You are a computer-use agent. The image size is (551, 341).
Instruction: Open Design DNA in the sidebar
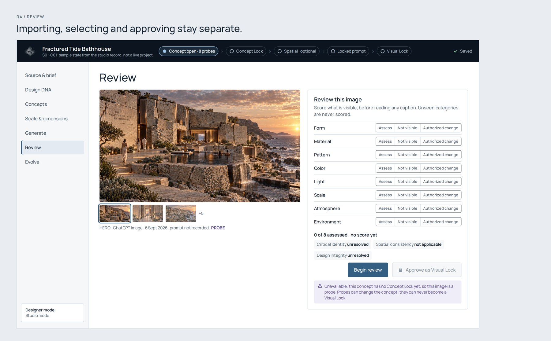click(x=52, y=90)
